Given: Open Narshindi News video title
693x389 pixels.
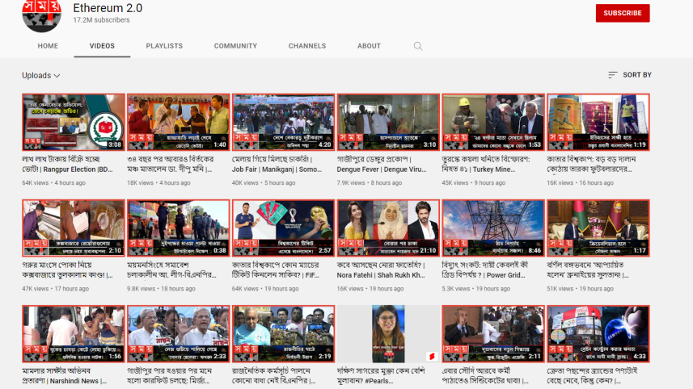Looking at the screenshot, I should [x=65, y=376].
